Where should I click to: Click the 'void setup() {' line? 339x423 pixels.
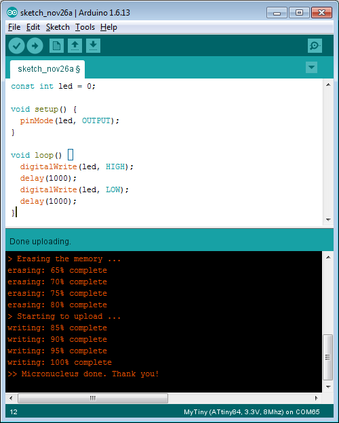pyautogui.click(x=44, y=109)
